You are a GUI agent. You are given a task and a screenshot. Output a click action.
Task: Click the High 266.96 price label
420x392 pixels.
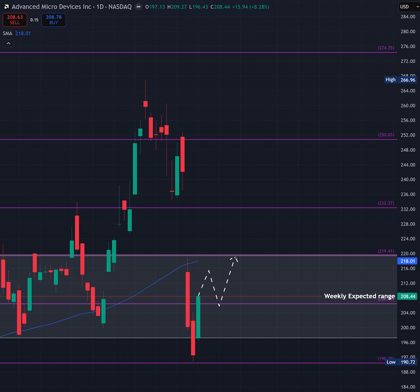pos(400,80)
